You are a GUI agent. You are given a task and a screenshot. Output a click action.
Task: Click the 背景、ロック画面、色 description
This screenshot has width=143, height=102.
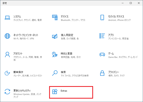70,39
